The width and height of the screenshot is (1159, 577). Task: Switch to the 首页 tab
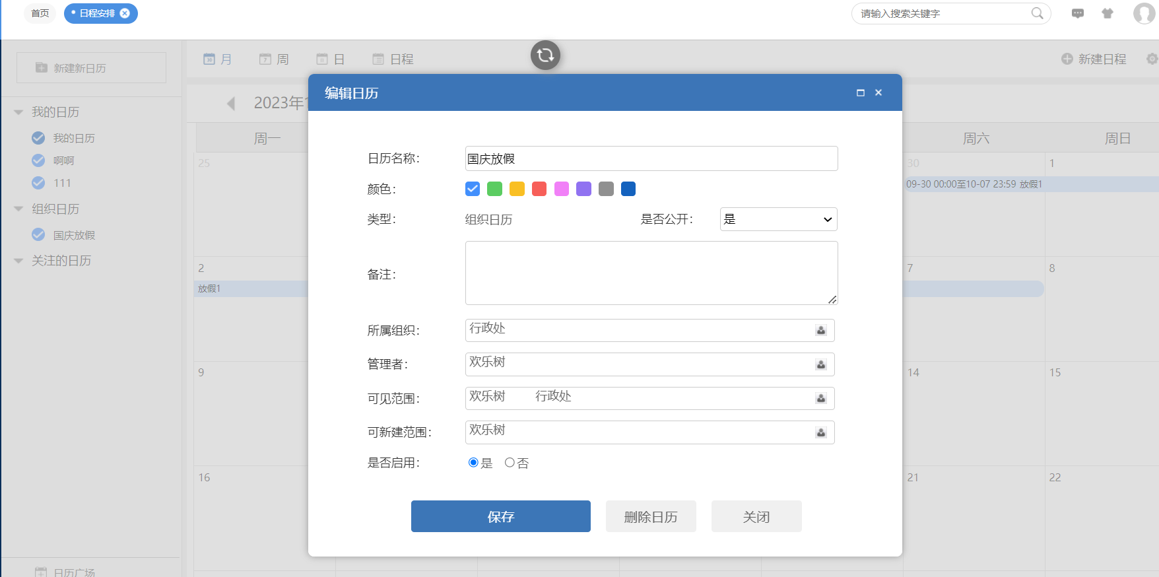pos(40,13)
